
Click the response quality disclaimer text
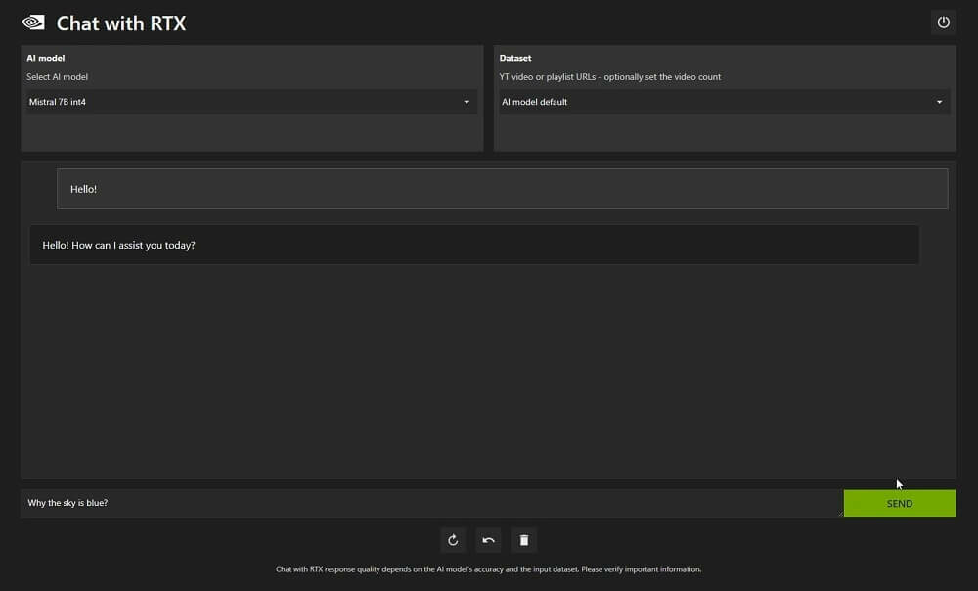click(x=488, y=569)
